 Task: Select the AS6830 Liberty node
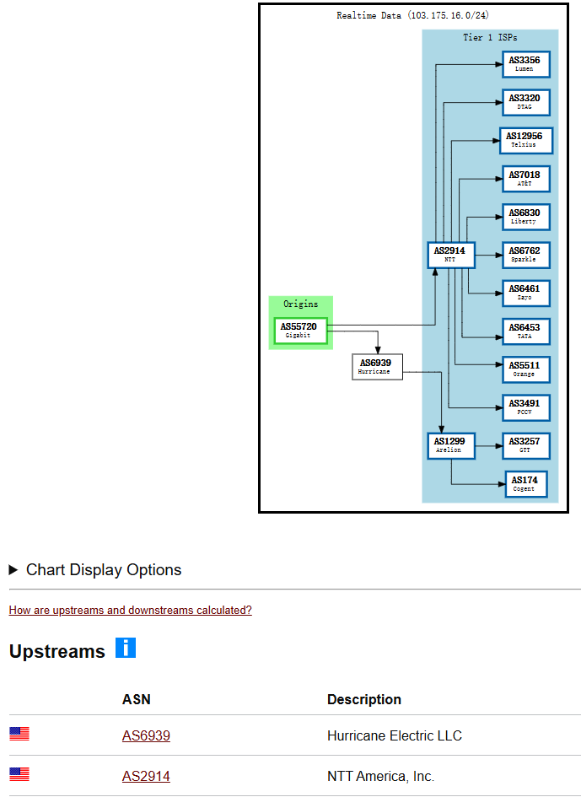click(526, 217)
